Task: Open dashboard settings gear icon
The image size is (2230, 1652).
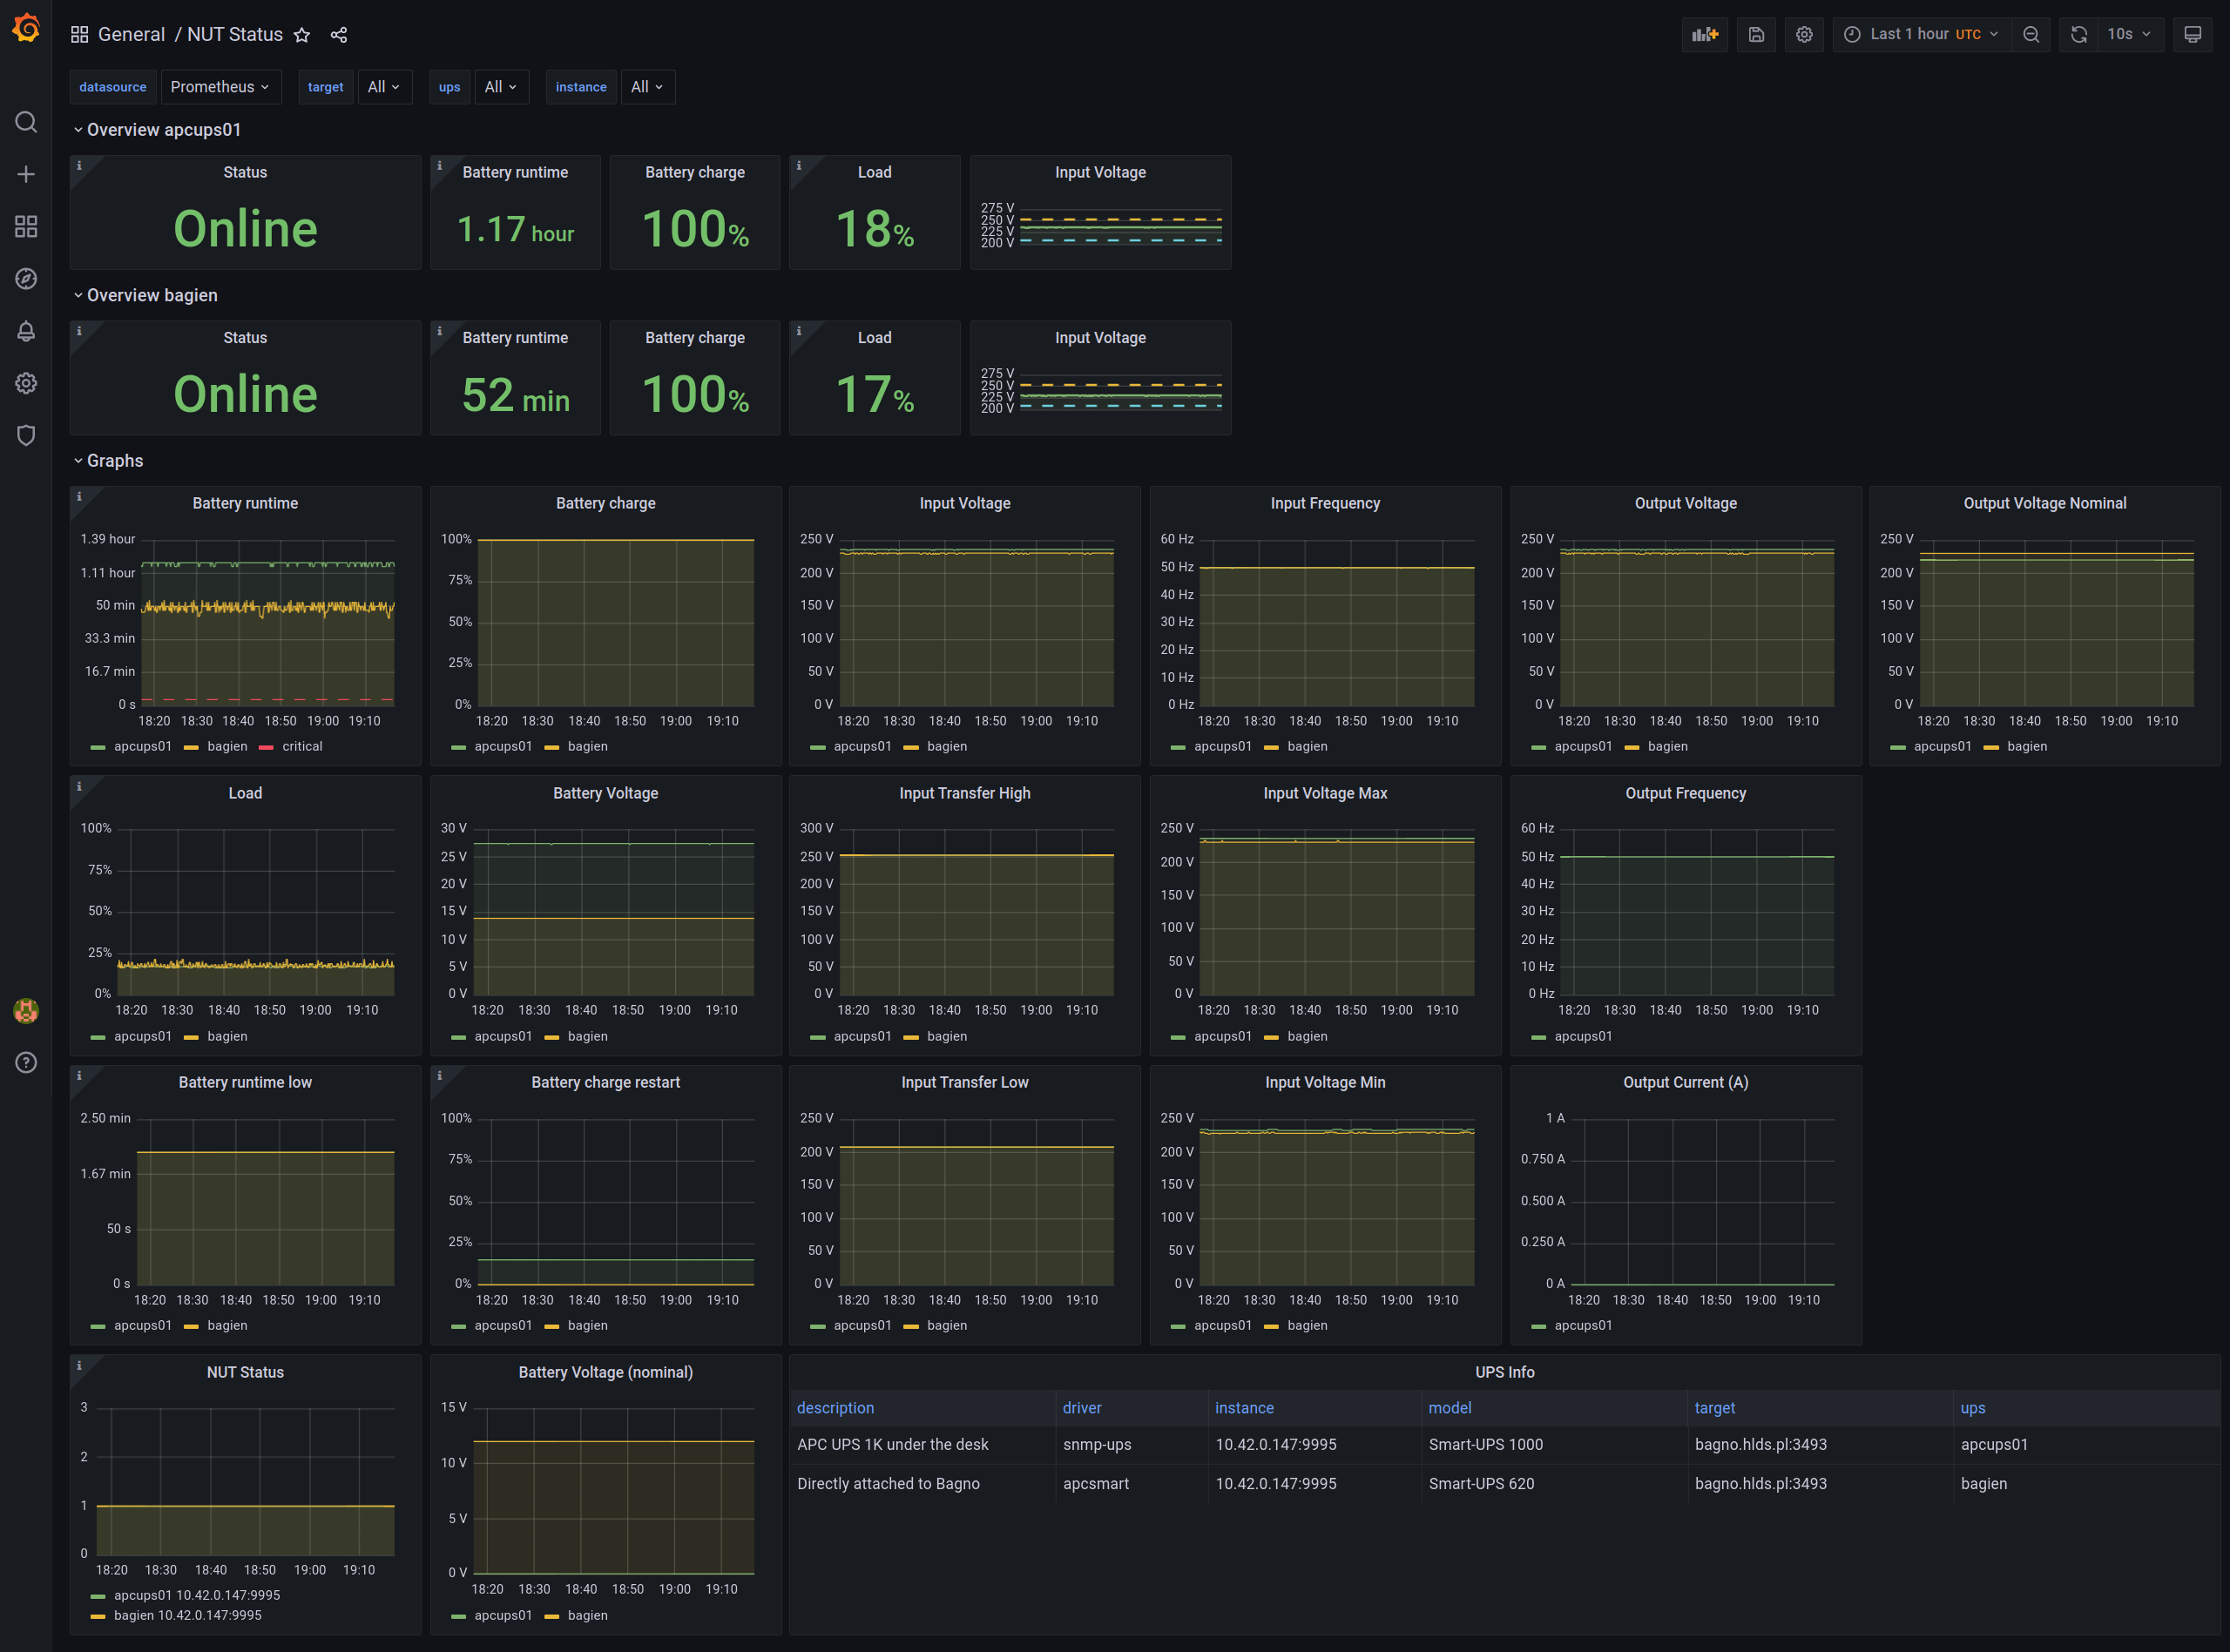Action: [1804, 34]
